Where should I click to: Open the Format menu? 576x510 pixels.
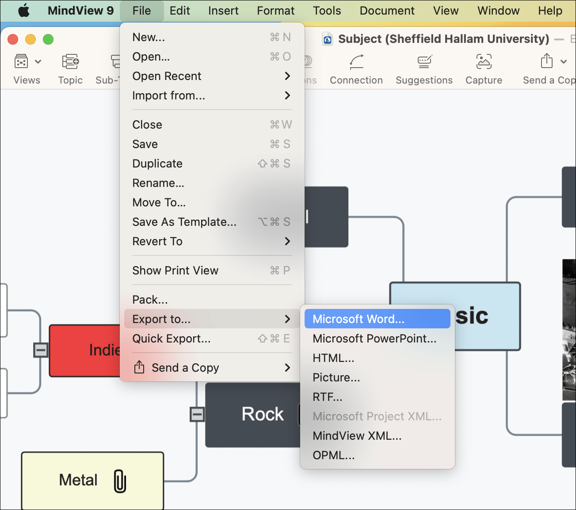(x=275, y=11)
